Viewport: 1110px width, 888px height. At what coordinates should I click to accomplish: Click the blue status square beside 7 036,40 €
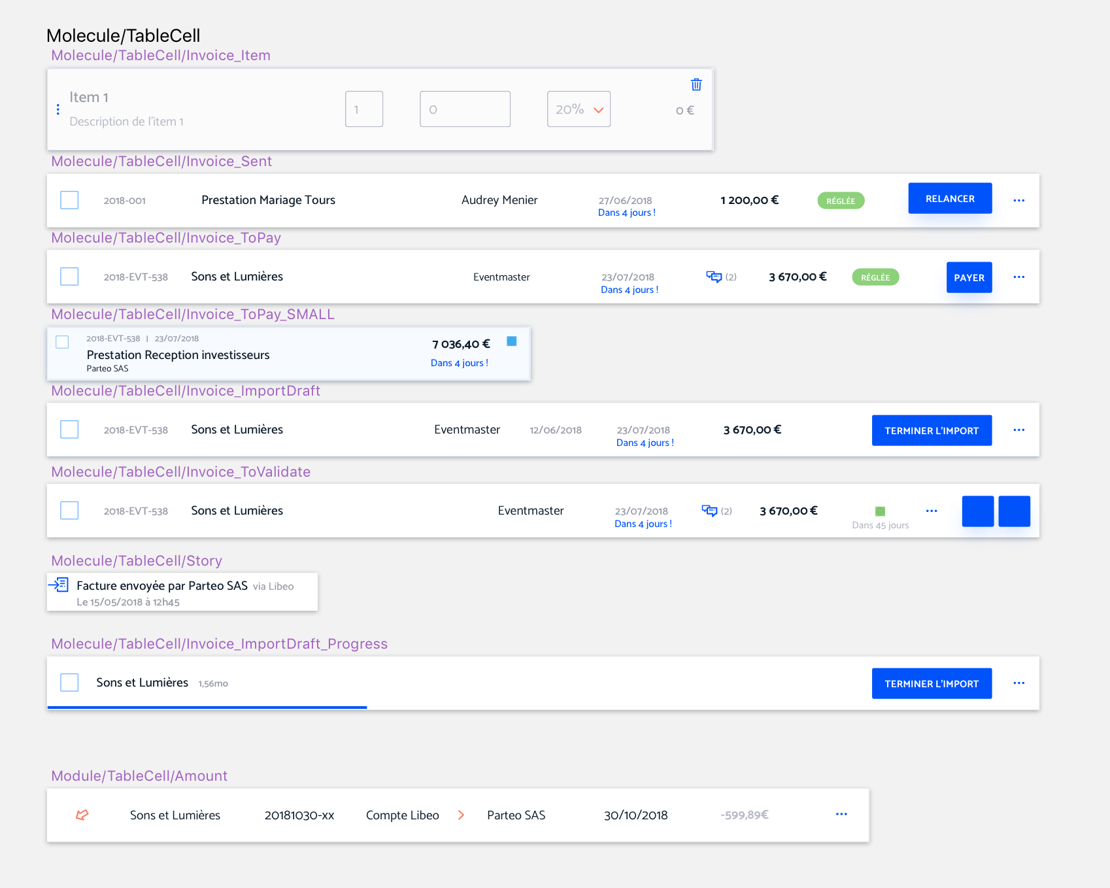tap(512, 341)
